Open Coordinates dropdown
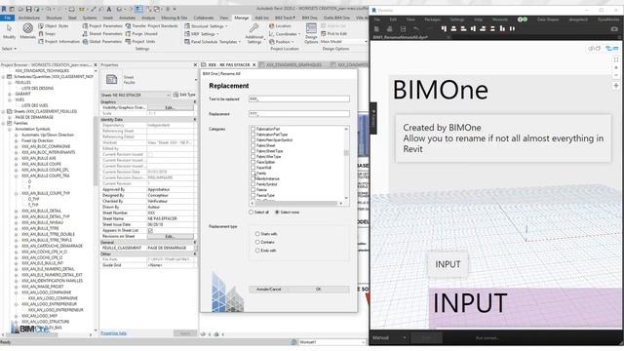Image resolution: width=624 pixels, height=351 pixels. point(285,34)
